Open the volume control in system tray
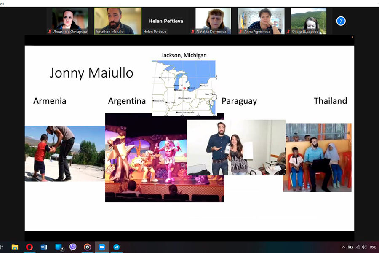The height and width of the screenshot is (253, 379). click(x=364, y=247)
